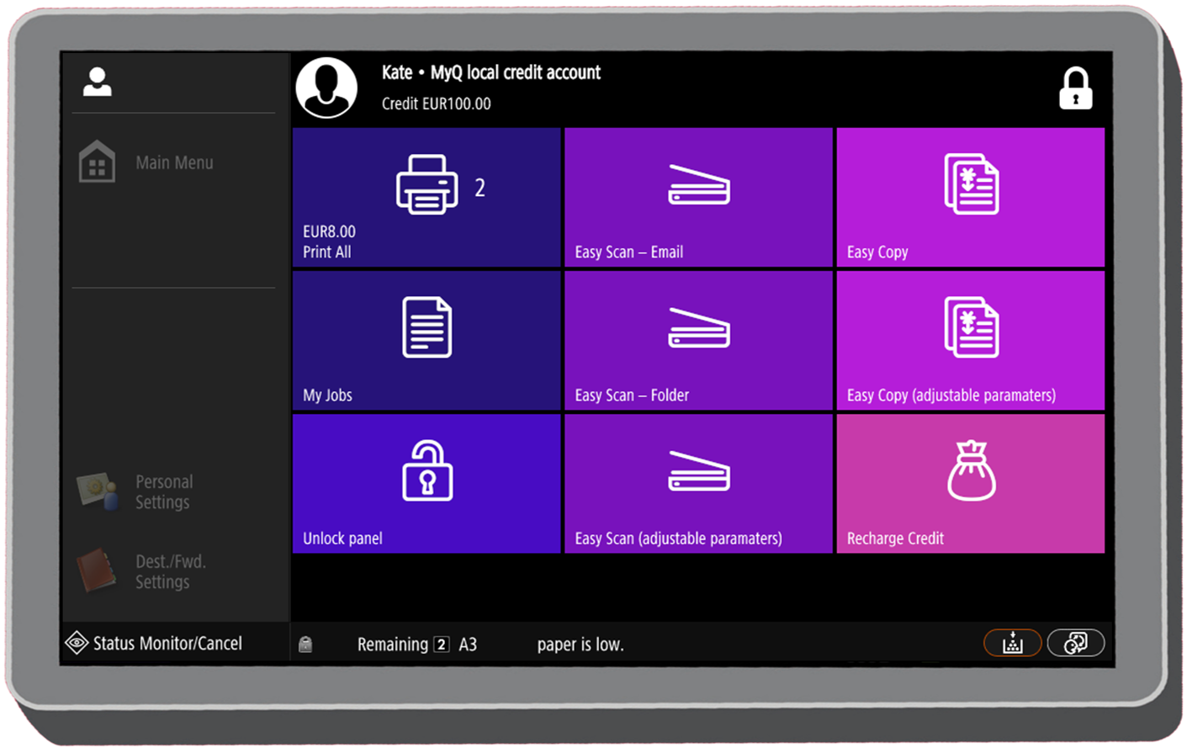Click the user silhouette icon in sidebar

[98, 82]
